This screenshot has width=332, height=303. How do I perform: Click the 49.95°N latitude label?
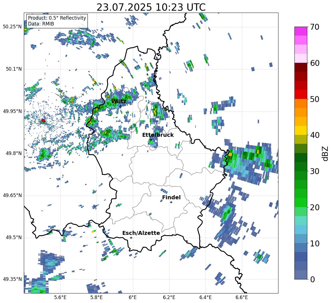click(x=12, y=111)
